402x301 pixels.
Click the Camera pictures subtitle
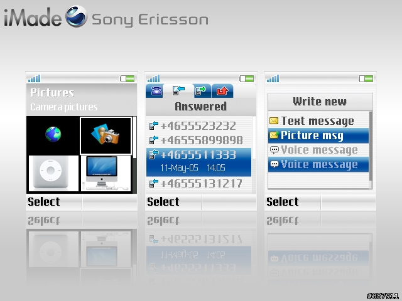[64, 107]
